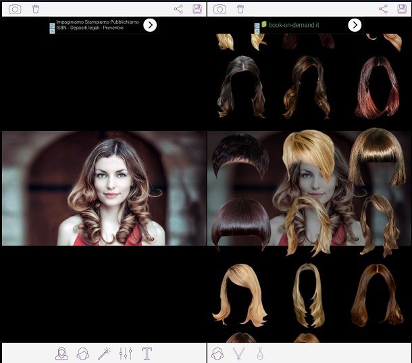Open the hairstyle tool in left bottom bar
Image resolution: width=412 pixels, height=363 pixels.
tap(83, 354)
